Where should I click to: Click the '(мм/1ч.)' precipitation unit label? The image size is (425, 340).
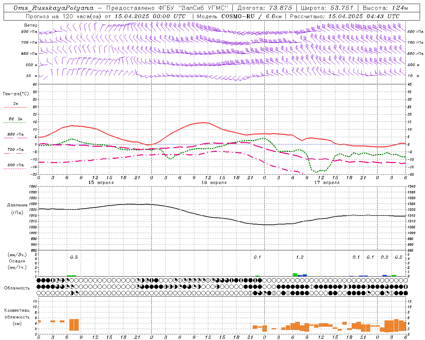tap(17, 267)
